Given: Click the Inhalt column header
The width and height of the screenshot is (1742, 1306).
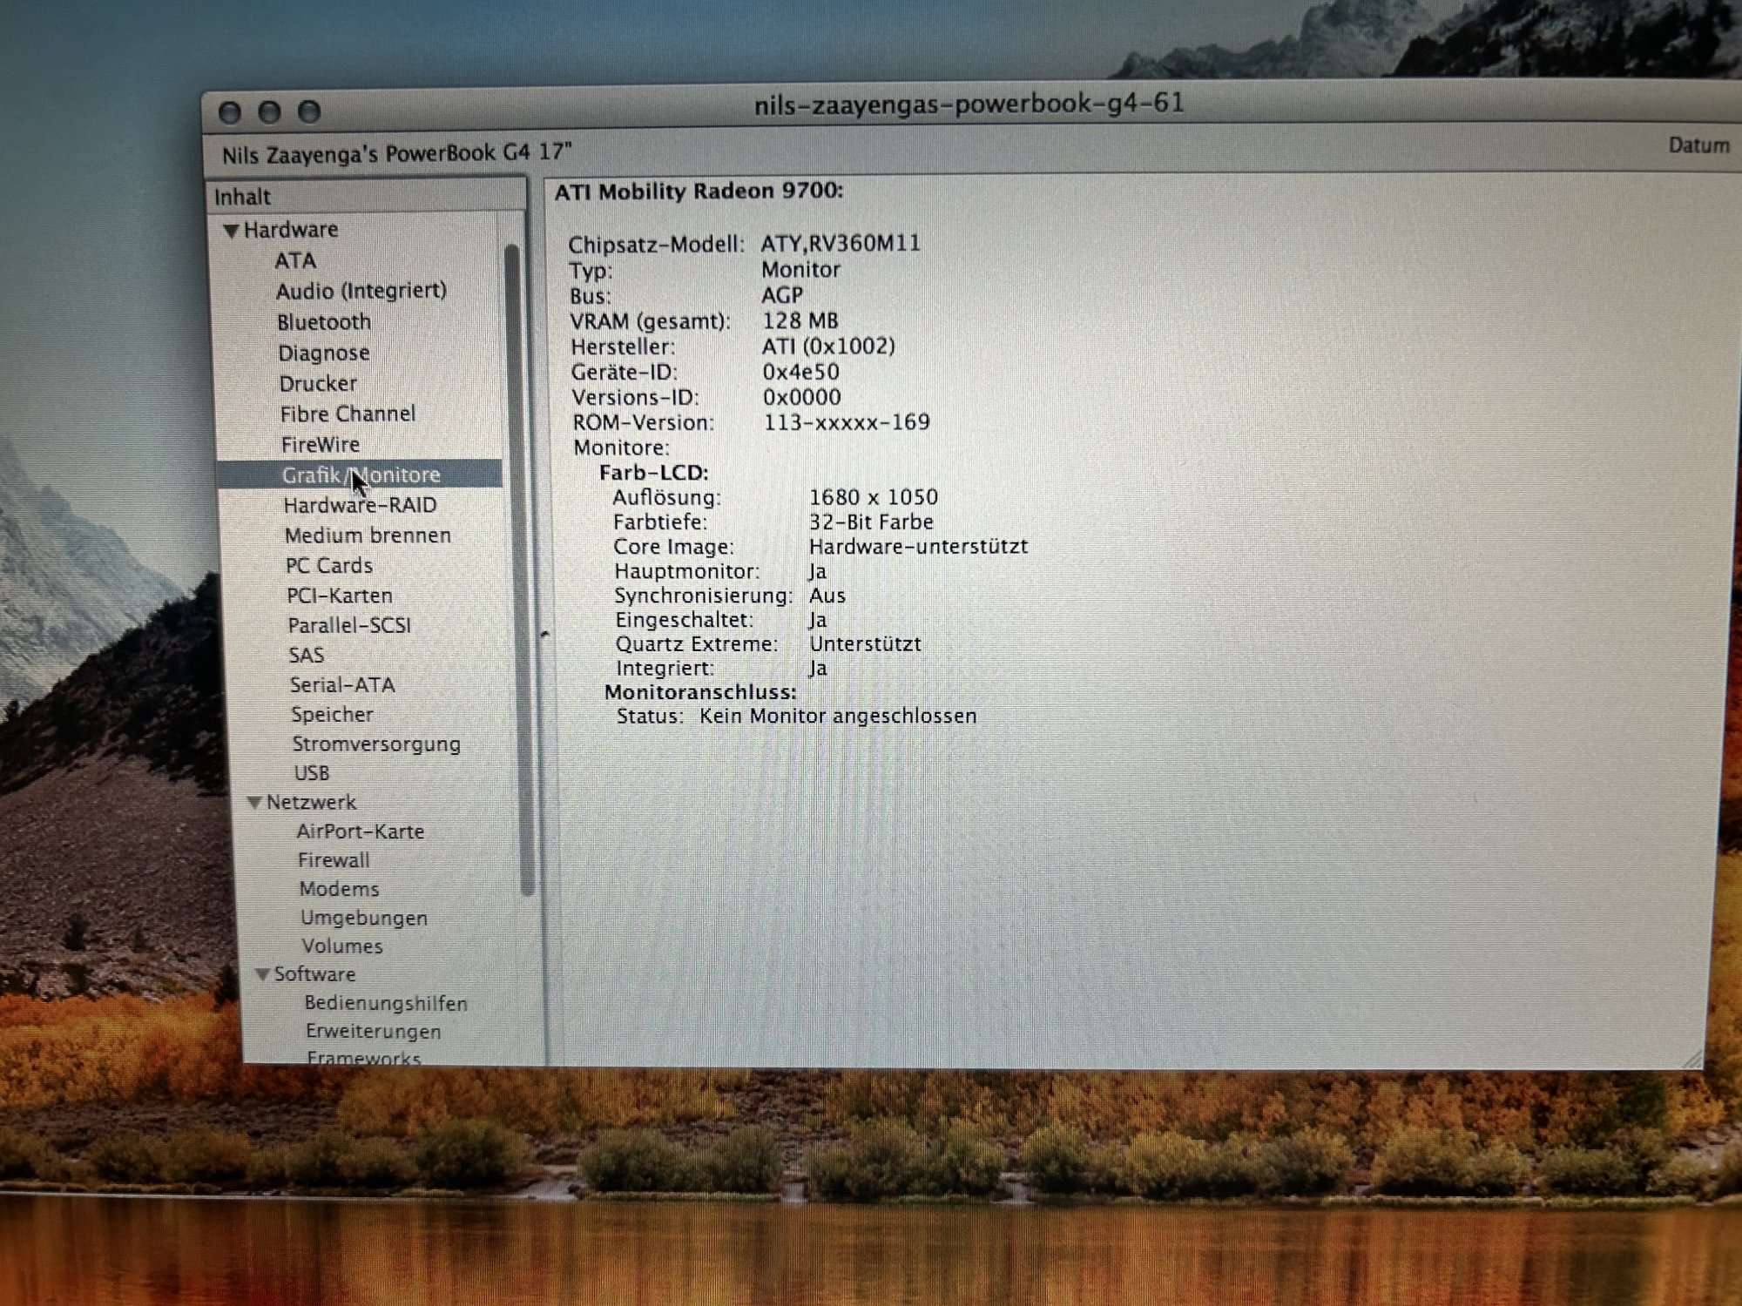Looking at the screenshot, I should pos(366,197).
